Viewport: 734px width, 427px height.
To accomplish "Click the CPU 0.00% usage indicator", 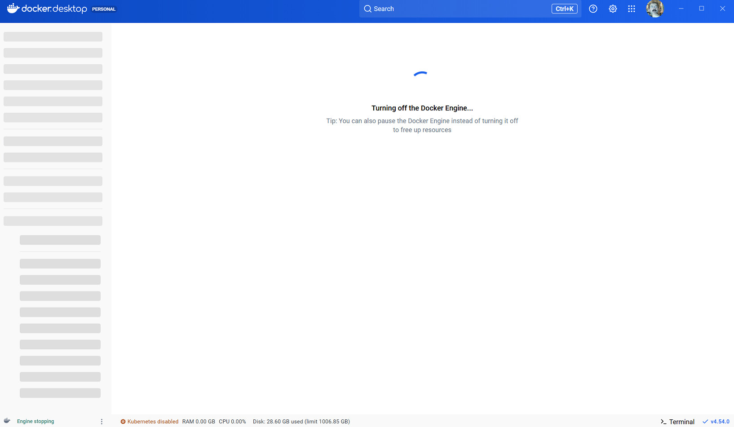I will coord(233,421).
